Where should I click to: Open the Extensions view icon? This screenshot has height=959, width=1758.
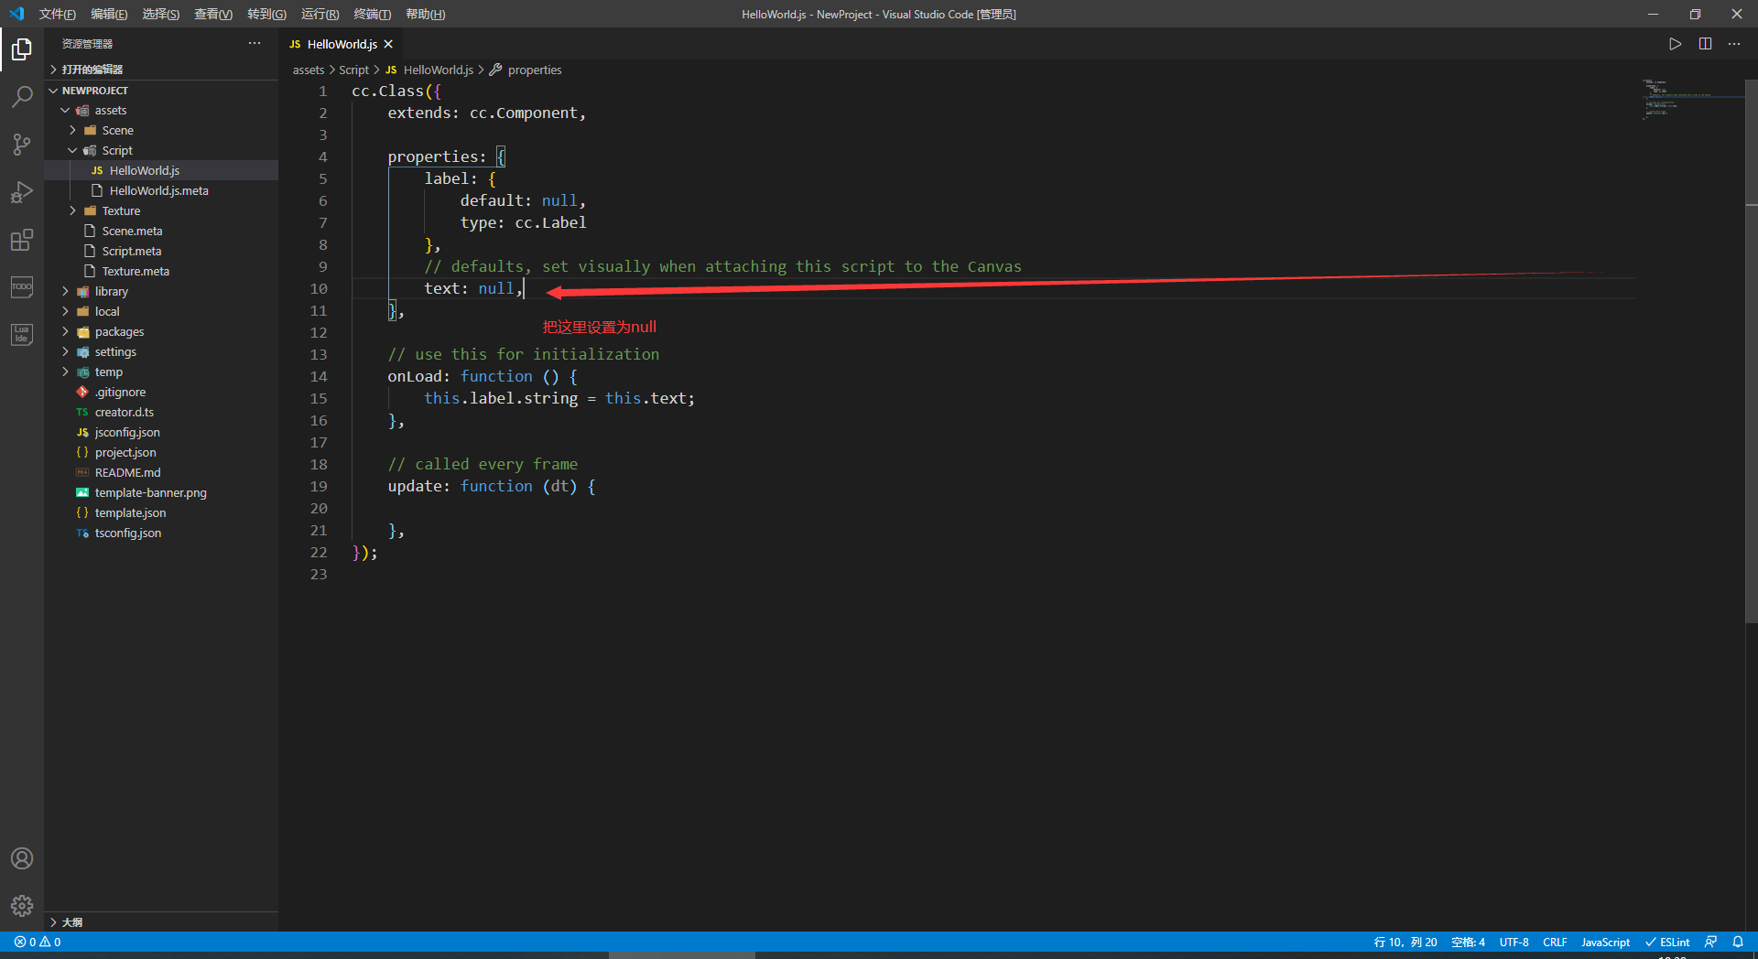22,240
